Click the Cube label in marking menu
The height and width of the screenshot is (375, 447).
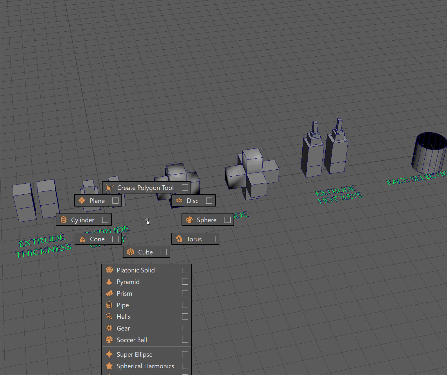point(145,252)
